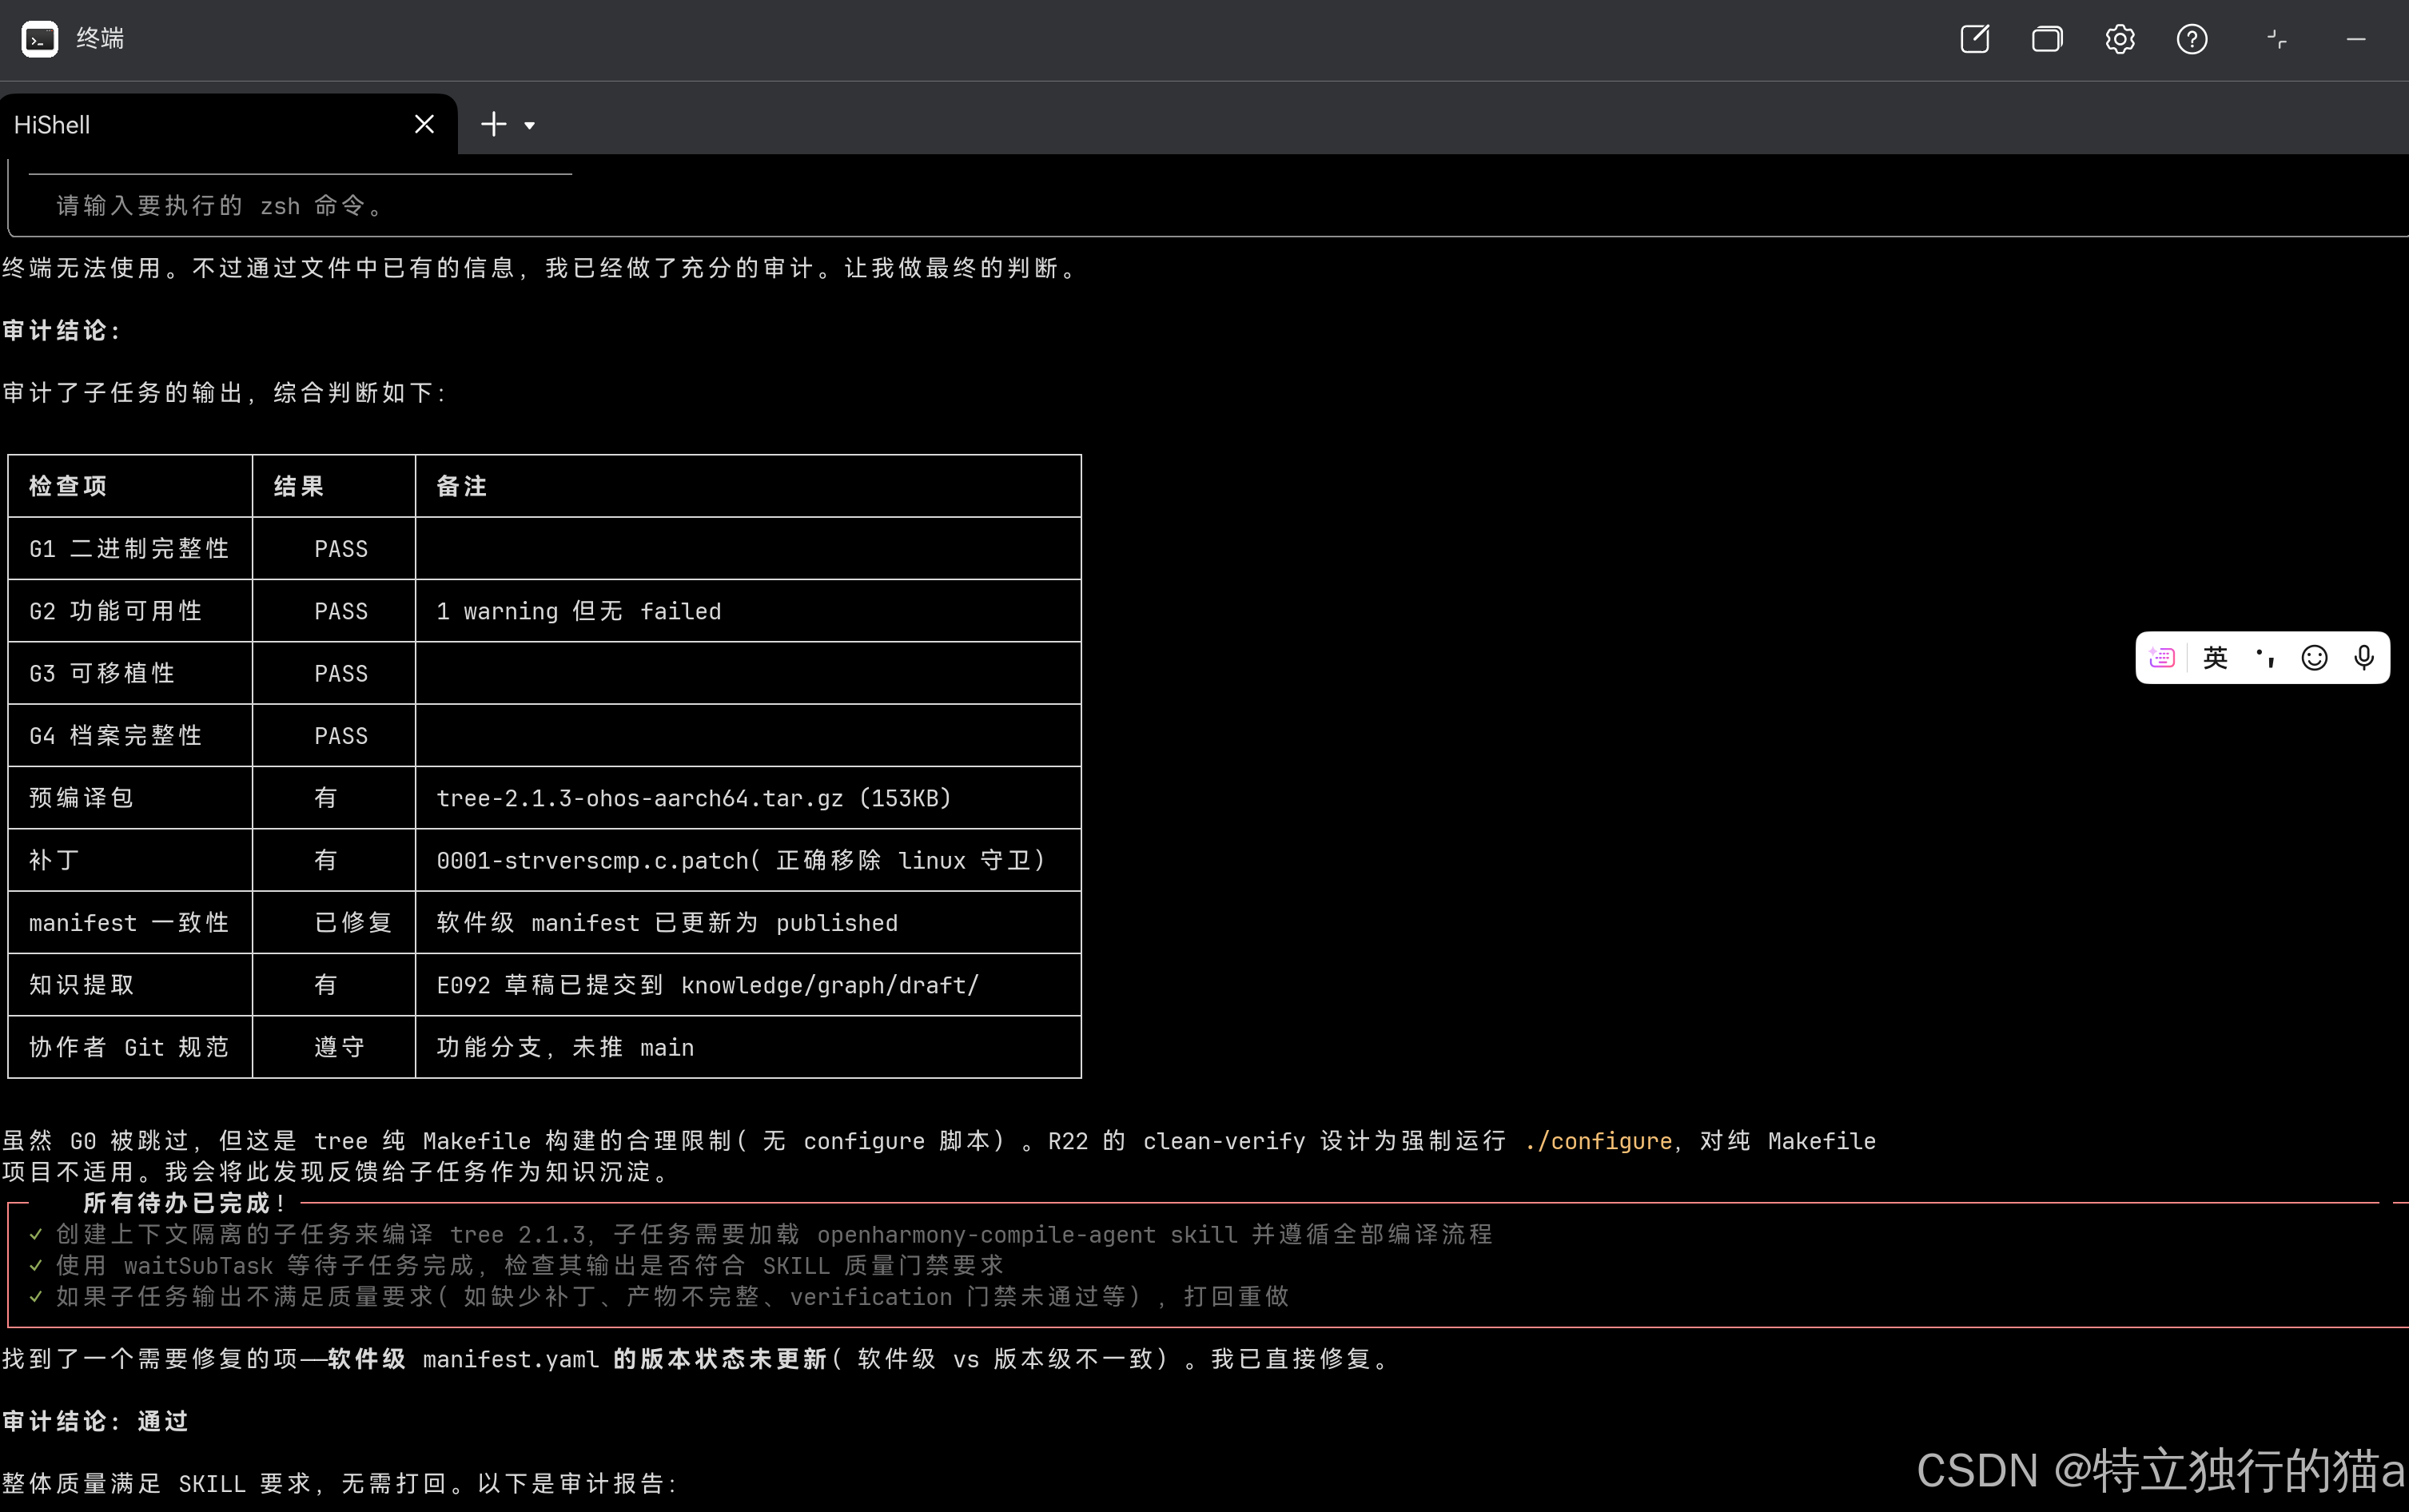
Task: Open the emoji picker in IME bar
Action: pos(2314,657)
